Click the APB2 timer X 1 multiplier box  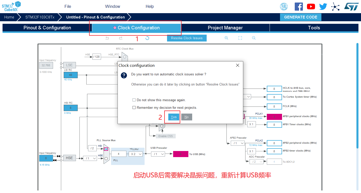(x=252, y=151)
